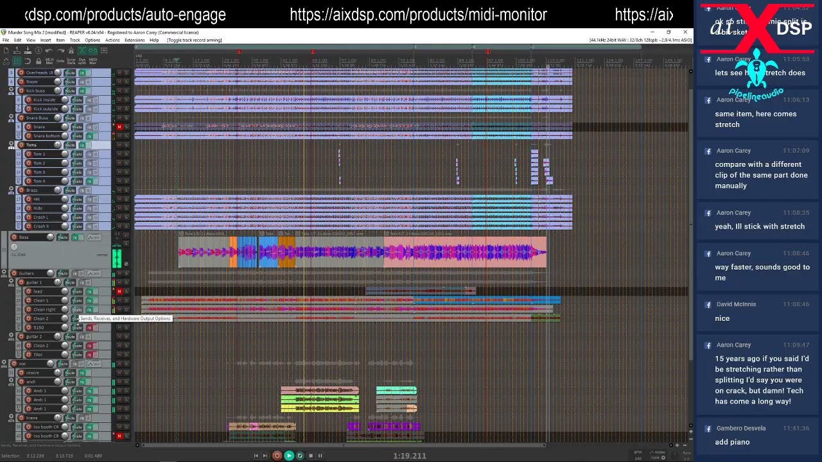822x462 pixels.
Task: Open the Project settings info icon
Action: pyautogui.click(x=39, y=51)
